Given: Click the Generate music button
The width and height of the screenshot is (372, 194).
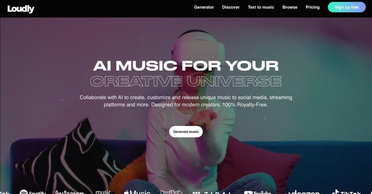Looking at the screenshot, I should [x=186, y=132].
